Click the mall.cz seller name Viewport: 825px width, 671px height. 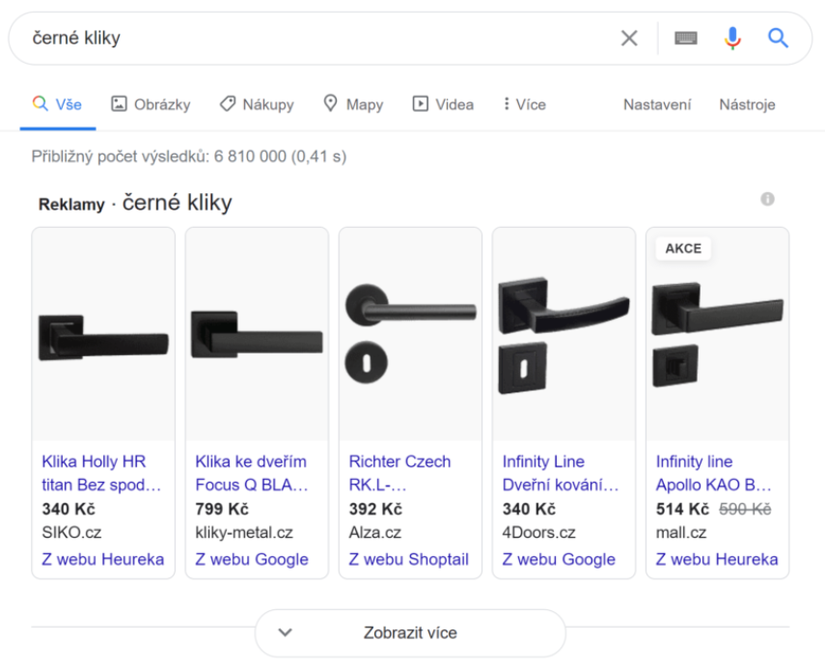coord(681,533)
